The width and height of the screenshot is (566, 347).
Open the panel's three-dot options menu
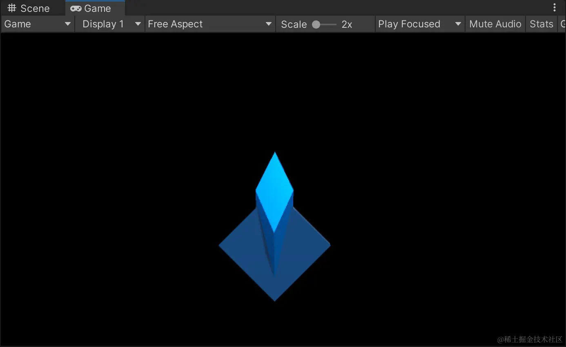(554, 7)
